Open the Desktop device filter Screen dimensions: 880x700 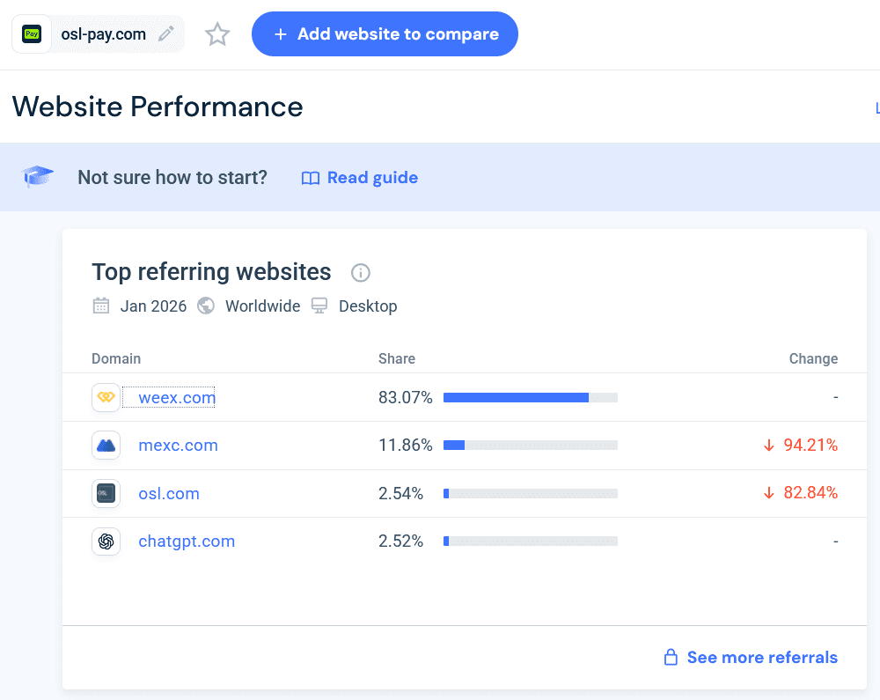(x=368, y=306)
